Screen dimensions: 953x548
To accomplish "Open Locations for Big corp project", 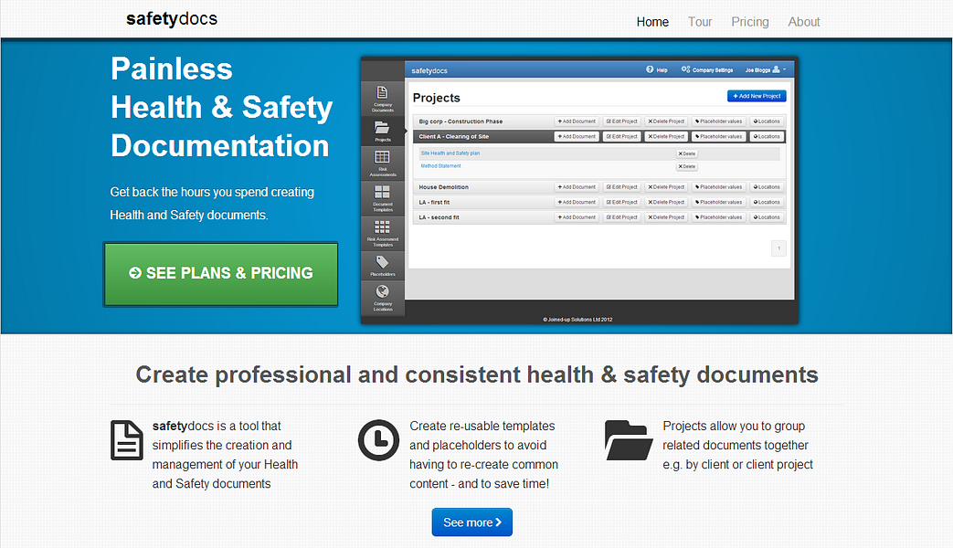I will point(767,121).
